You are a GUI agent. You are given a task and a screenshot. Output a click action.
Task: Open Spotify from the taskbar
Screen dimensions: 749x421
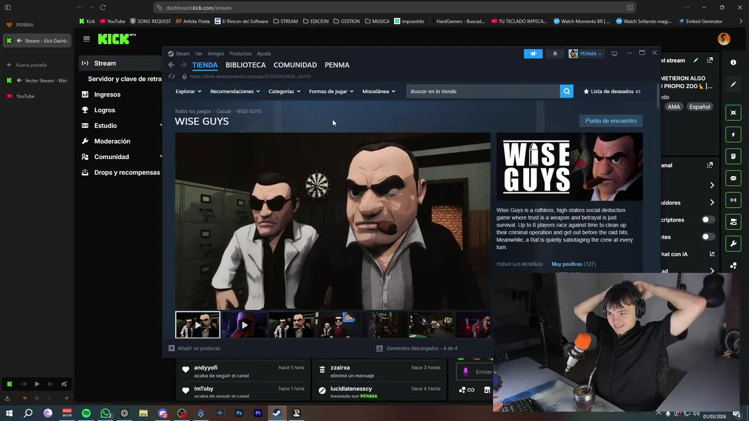[86, 413]
